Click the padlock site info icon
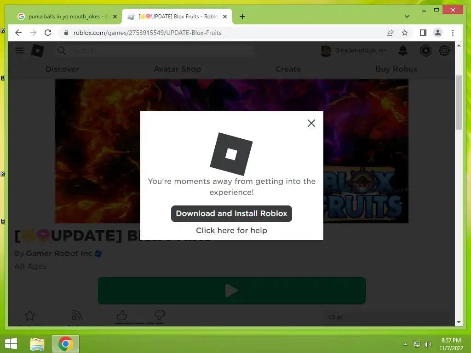Screen dimensions: 471x353 click(x=66, y=33)
